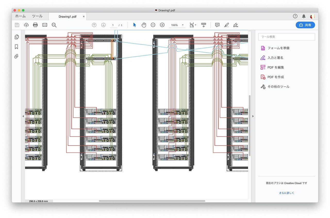Click the フォームを準備 form icon
This screenshot has height=218, width=330.
[263, 48]
